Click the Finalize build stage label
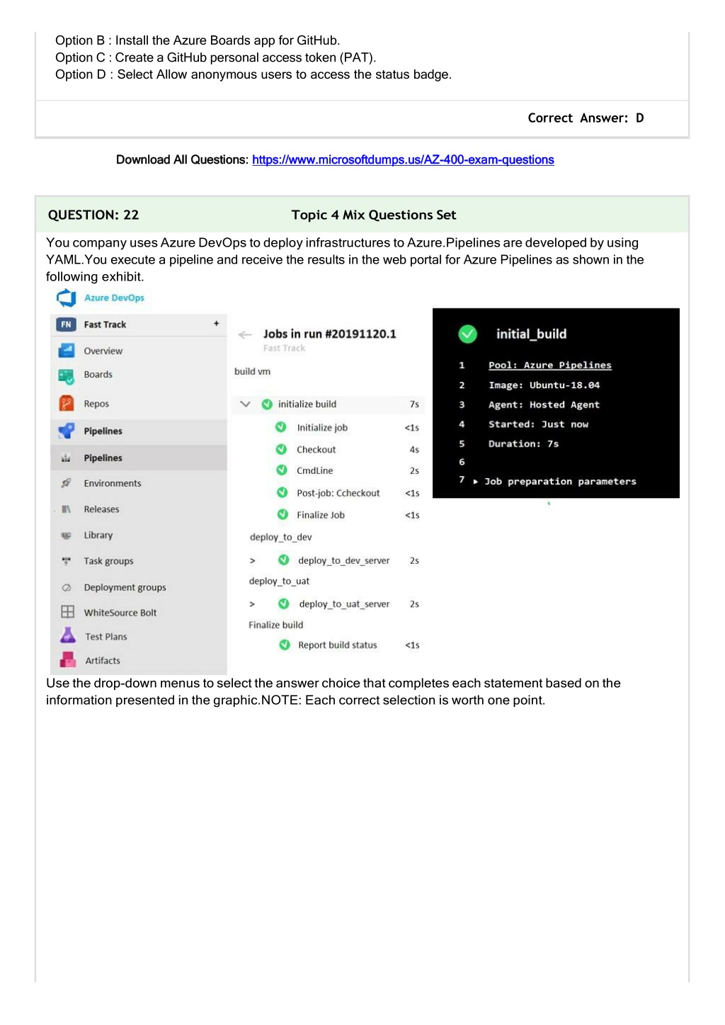Screen dimensions: 725x1025 coord(275,625)
